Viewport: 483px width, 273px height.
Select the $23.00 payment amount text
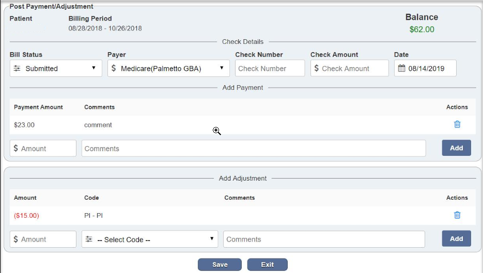(x=24, y=125)
